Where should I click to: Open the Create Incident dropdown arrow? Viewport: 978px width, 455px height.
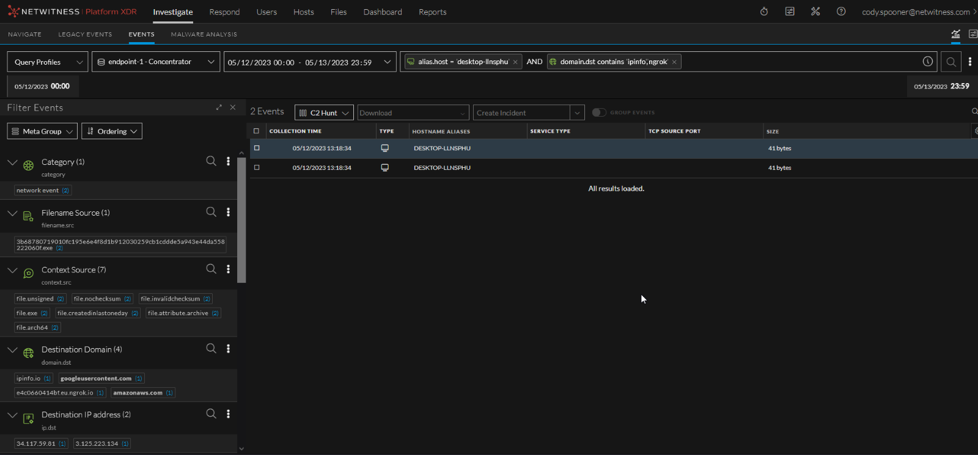[x=577, y=112]
